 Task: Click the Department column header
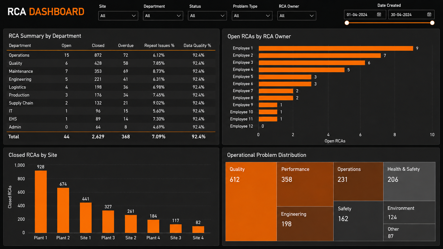point(20,46)
